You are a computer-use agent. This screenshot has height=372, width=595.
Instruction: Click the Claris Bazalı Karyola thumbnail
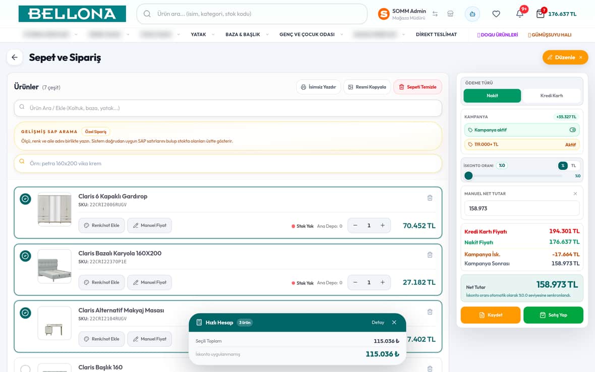(54, 266)
